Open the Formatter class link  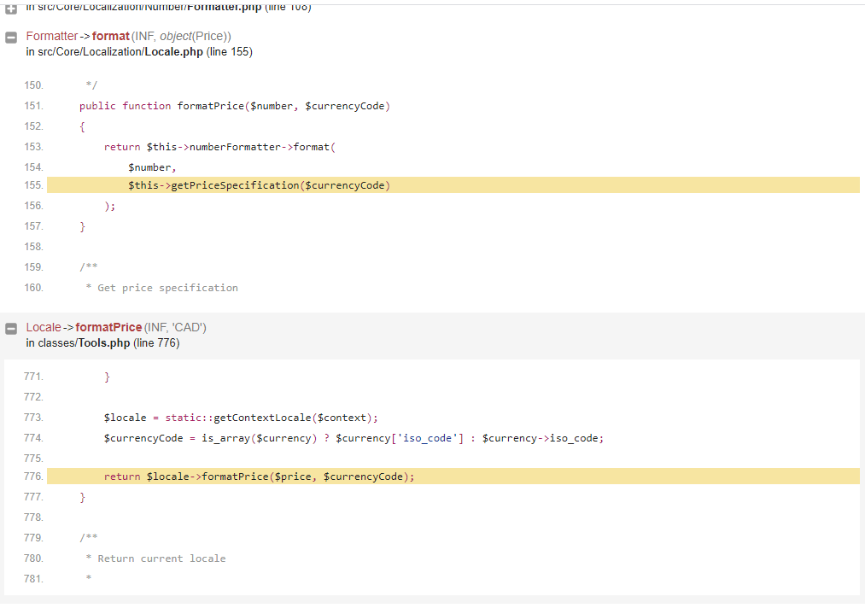[52, 36]
